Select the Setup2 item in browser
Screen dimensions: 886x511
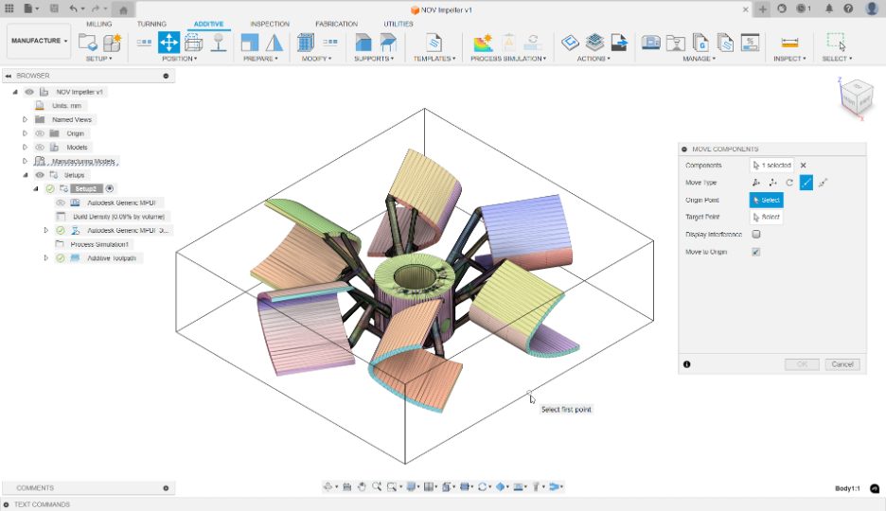point(86,189)
